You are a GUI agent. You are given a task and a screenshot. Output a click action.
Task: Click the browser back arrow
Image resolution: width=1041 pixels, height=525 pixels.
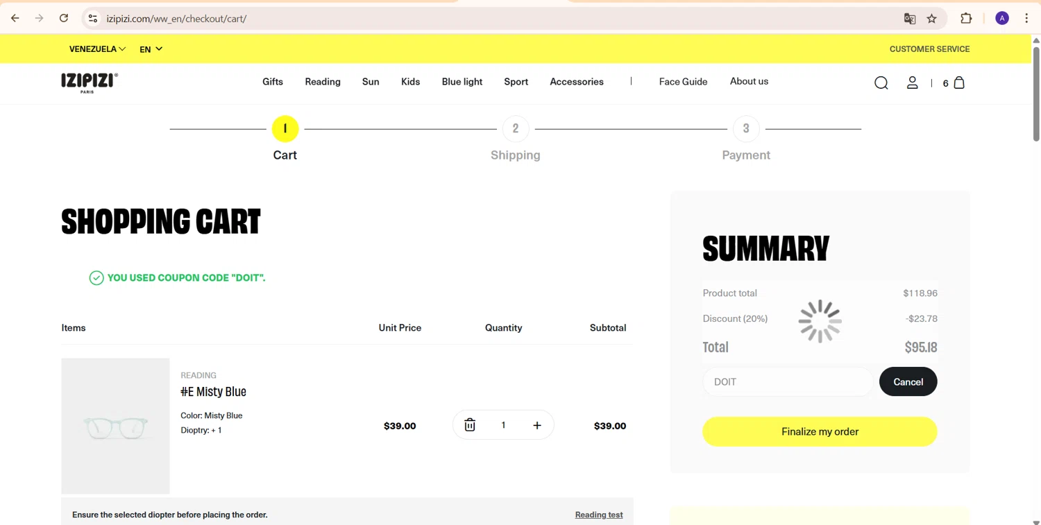(x=15, y=19)
